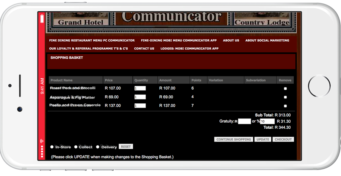This screenshot has width=341, height=176.
Task: Open the Contact Us page
Action: (144, 48)
